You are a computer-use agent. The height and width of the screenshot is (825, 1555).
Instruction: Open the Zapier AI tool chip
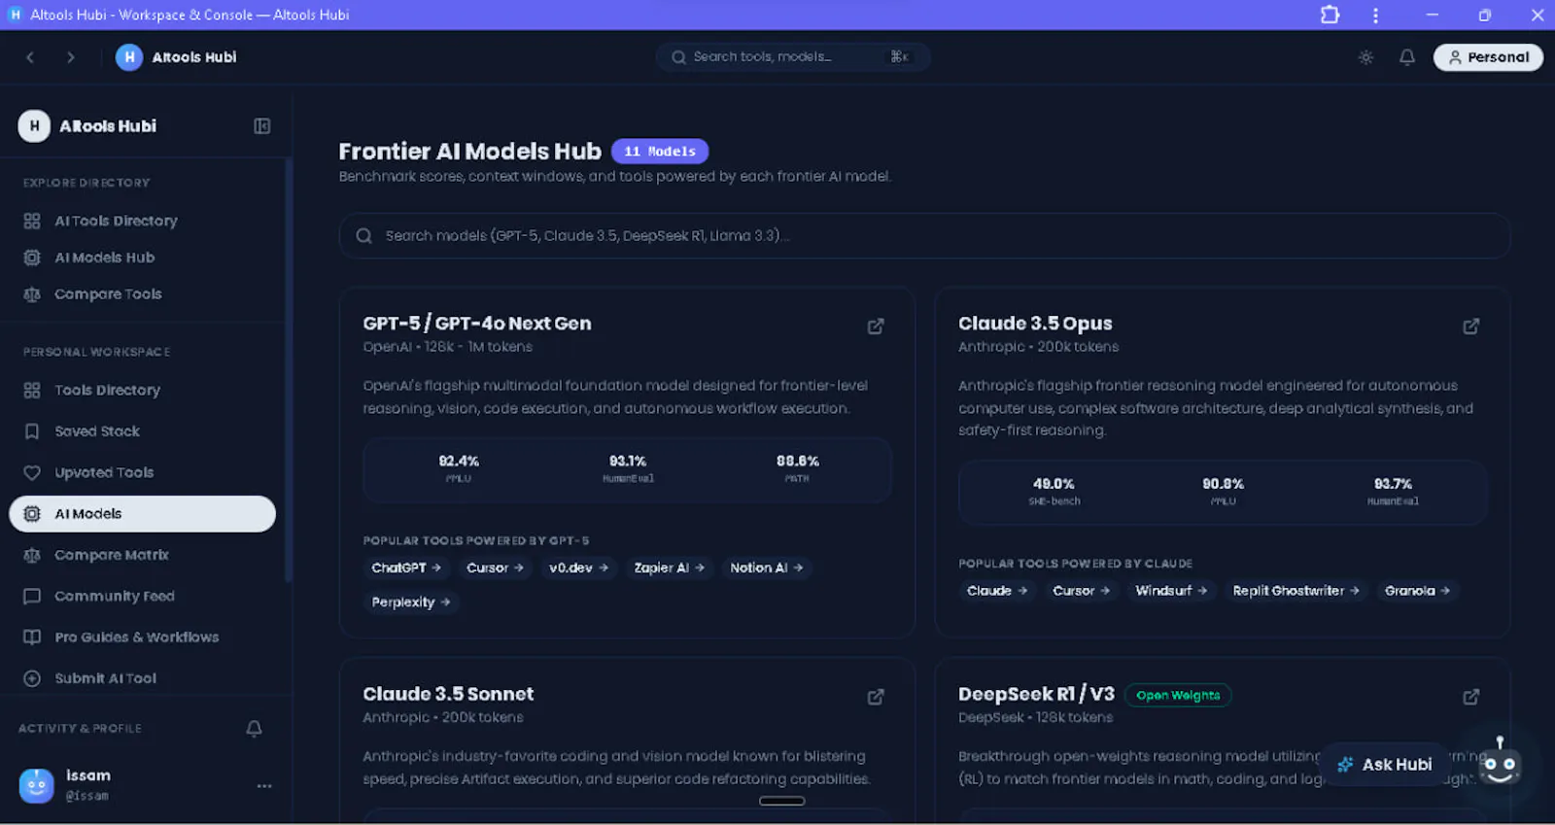(x=669, y=567)
